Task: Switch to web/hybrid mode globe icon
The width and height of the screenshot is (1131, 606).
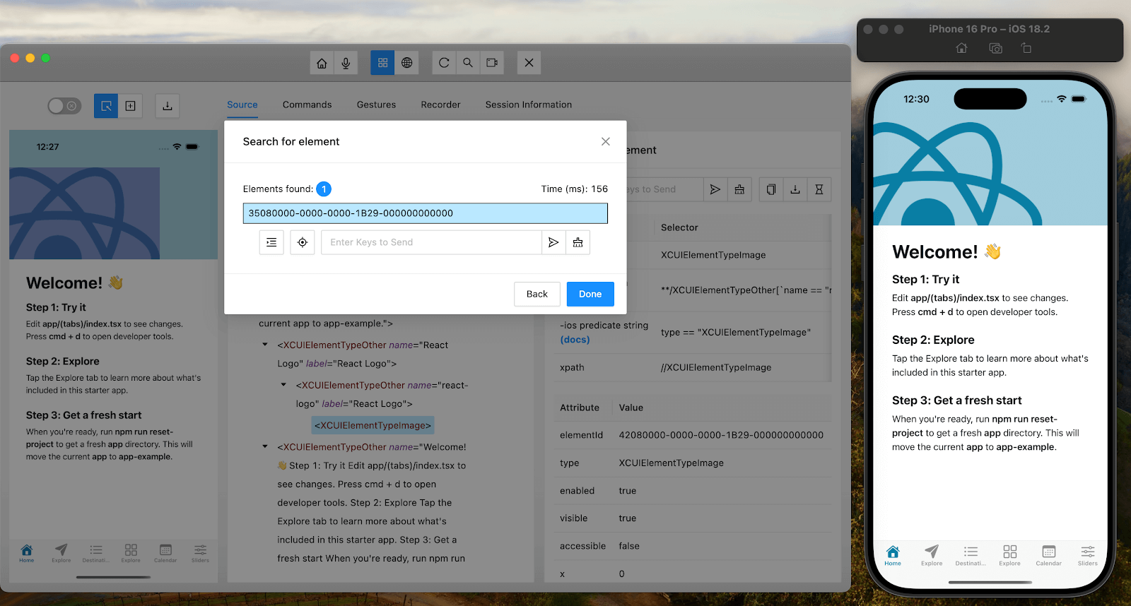Action: [x=407, y=63]
